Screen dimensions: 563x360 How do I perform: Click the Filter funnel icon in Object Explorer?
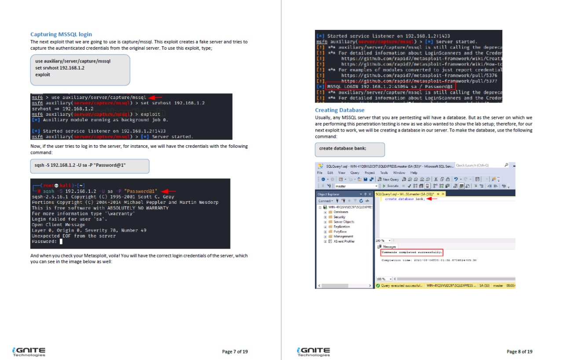point(355,201)
